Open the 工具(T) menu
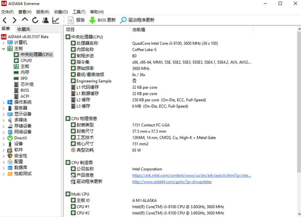This screenshot has width=301, height=217. (x=79, y=12)
